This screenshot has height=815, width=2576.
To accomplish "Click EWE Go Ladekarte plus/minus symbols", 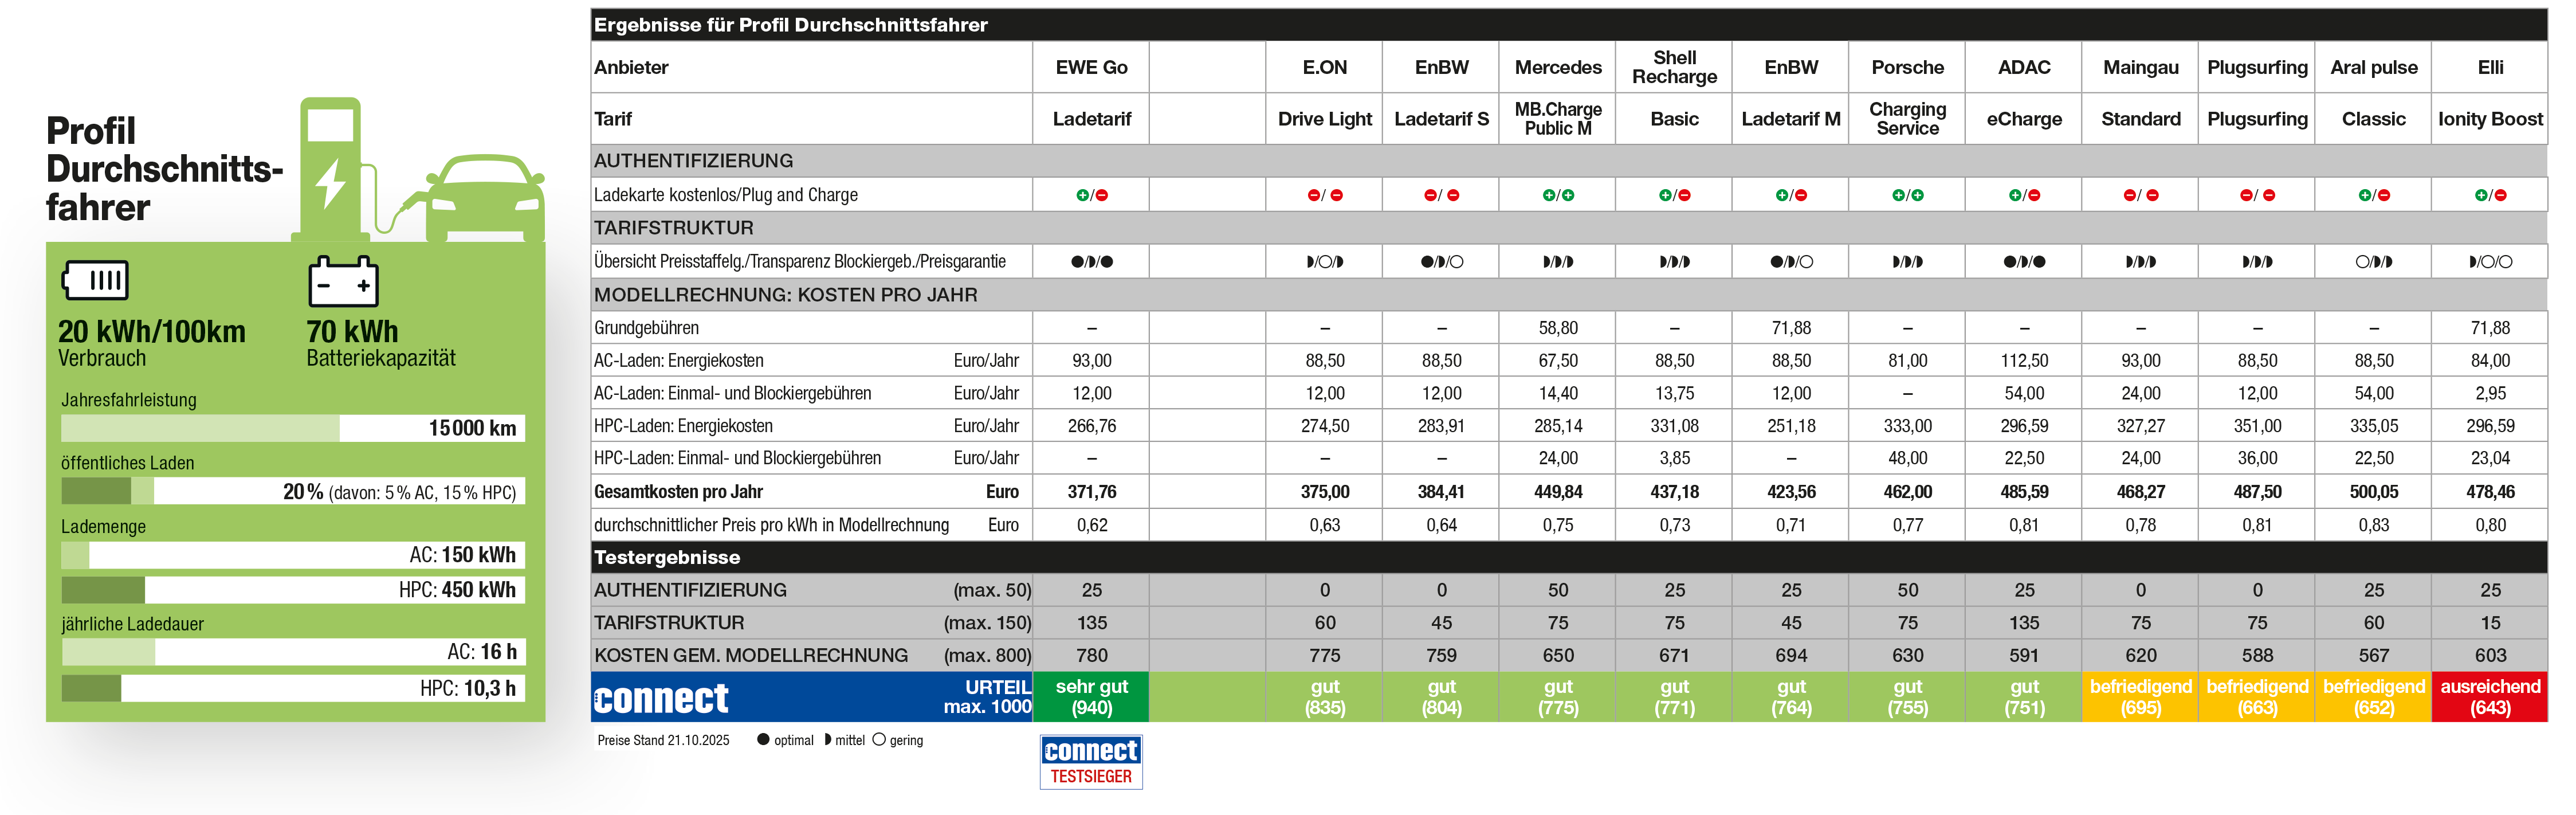I will click(x=1091, y=195).
